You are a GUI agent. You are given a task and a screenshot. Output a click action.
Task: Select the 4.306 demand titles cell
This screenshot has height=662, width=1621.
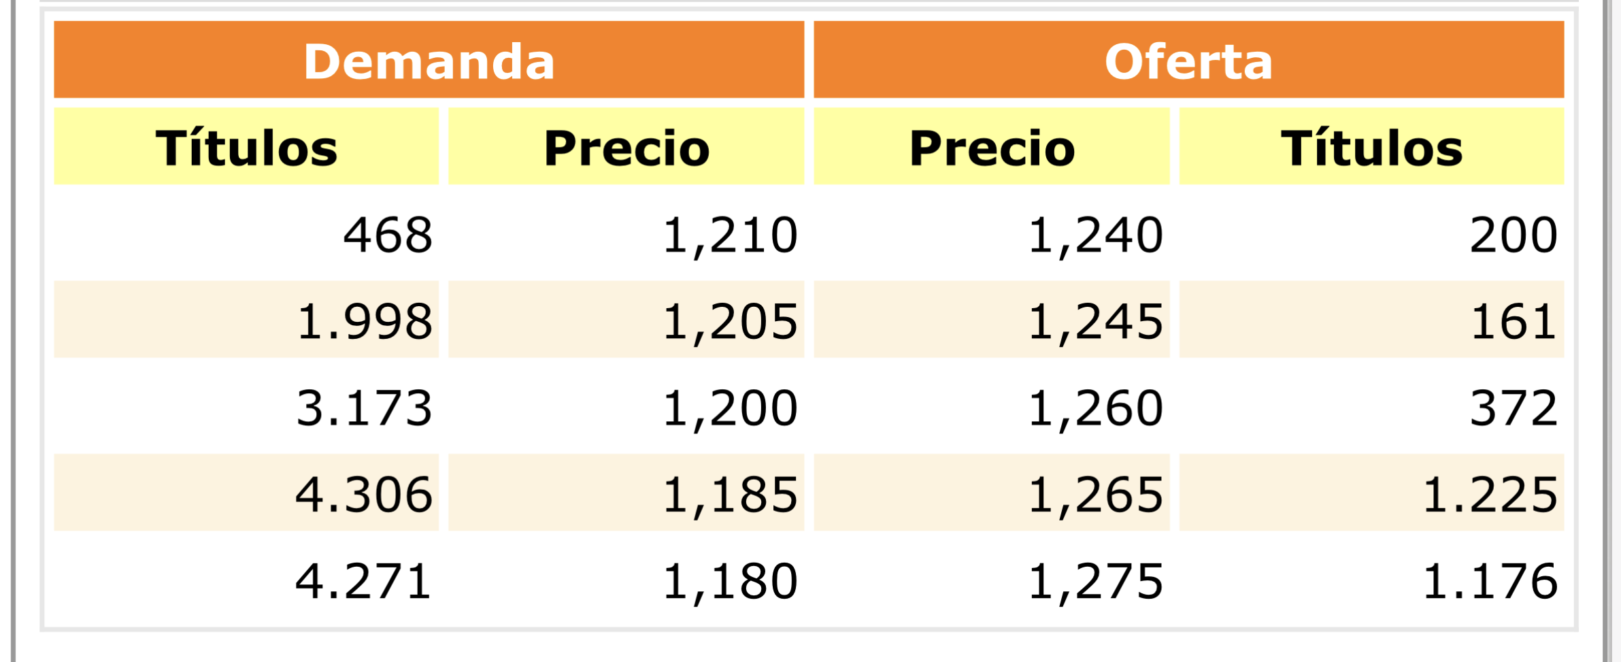pos(246,493)
